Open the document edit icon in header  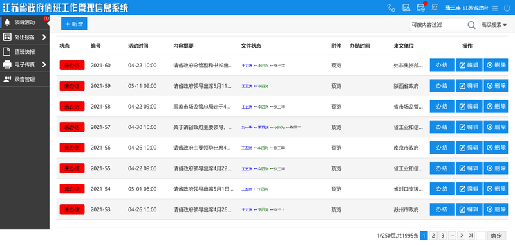tap(406, 8)
